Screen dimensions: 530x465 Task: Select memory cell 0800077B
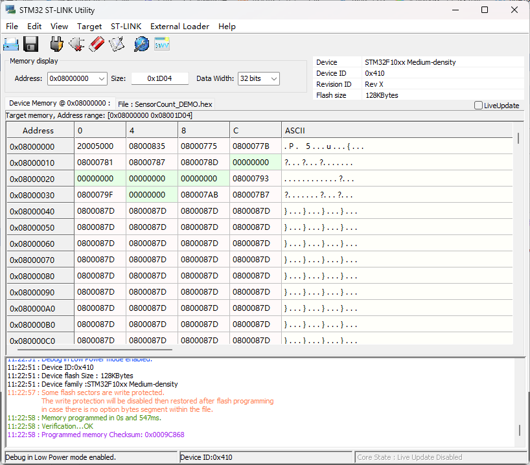click(255, 146)
